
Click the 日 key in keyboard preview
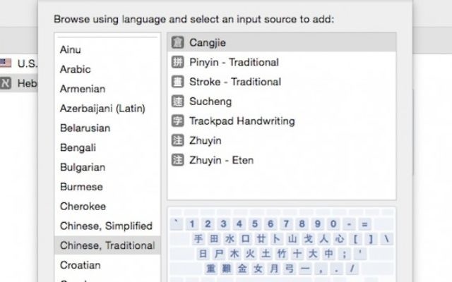point(203,254)
